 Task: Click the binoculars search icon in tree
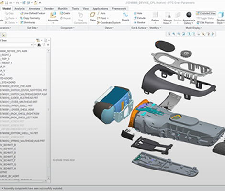click(x=39, y=45)
